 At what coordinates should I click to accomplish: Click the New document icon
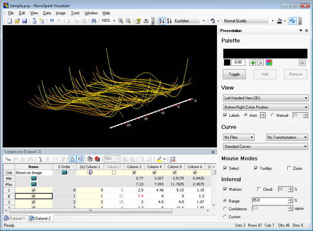(9, 21)
